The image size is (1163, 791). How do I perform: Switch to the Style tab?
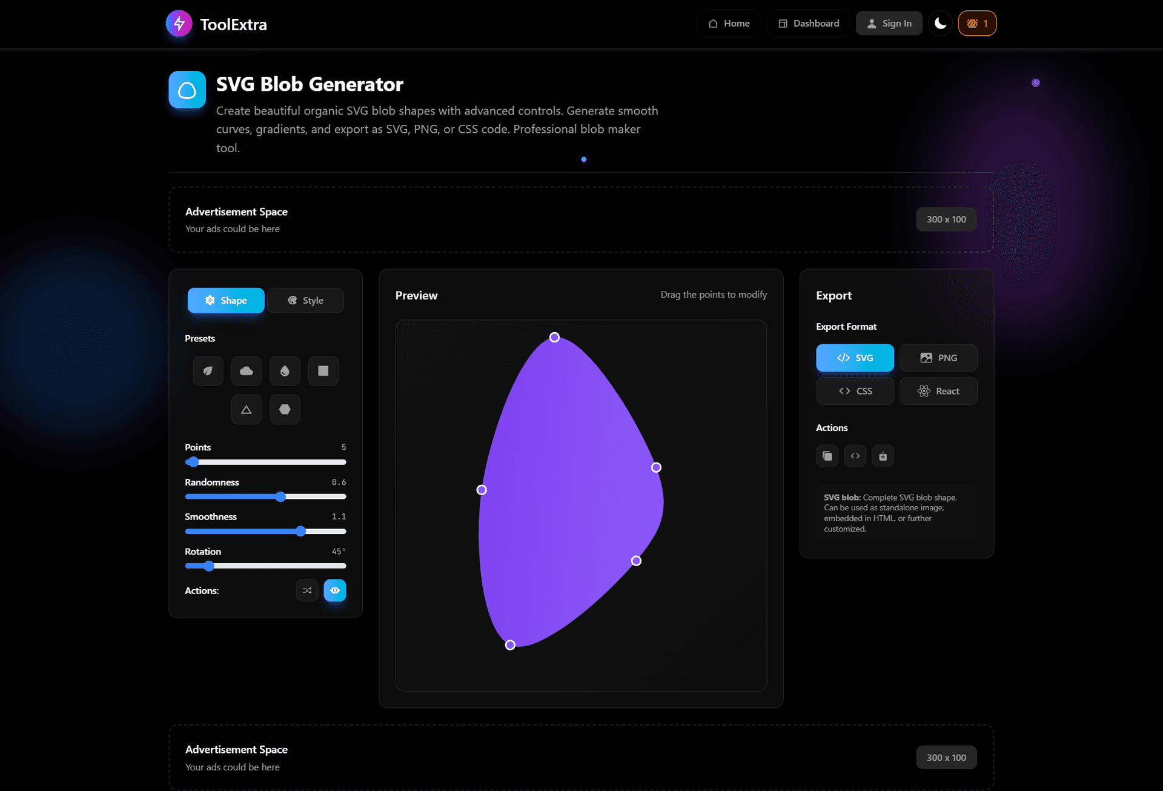(x=305, y=300)
